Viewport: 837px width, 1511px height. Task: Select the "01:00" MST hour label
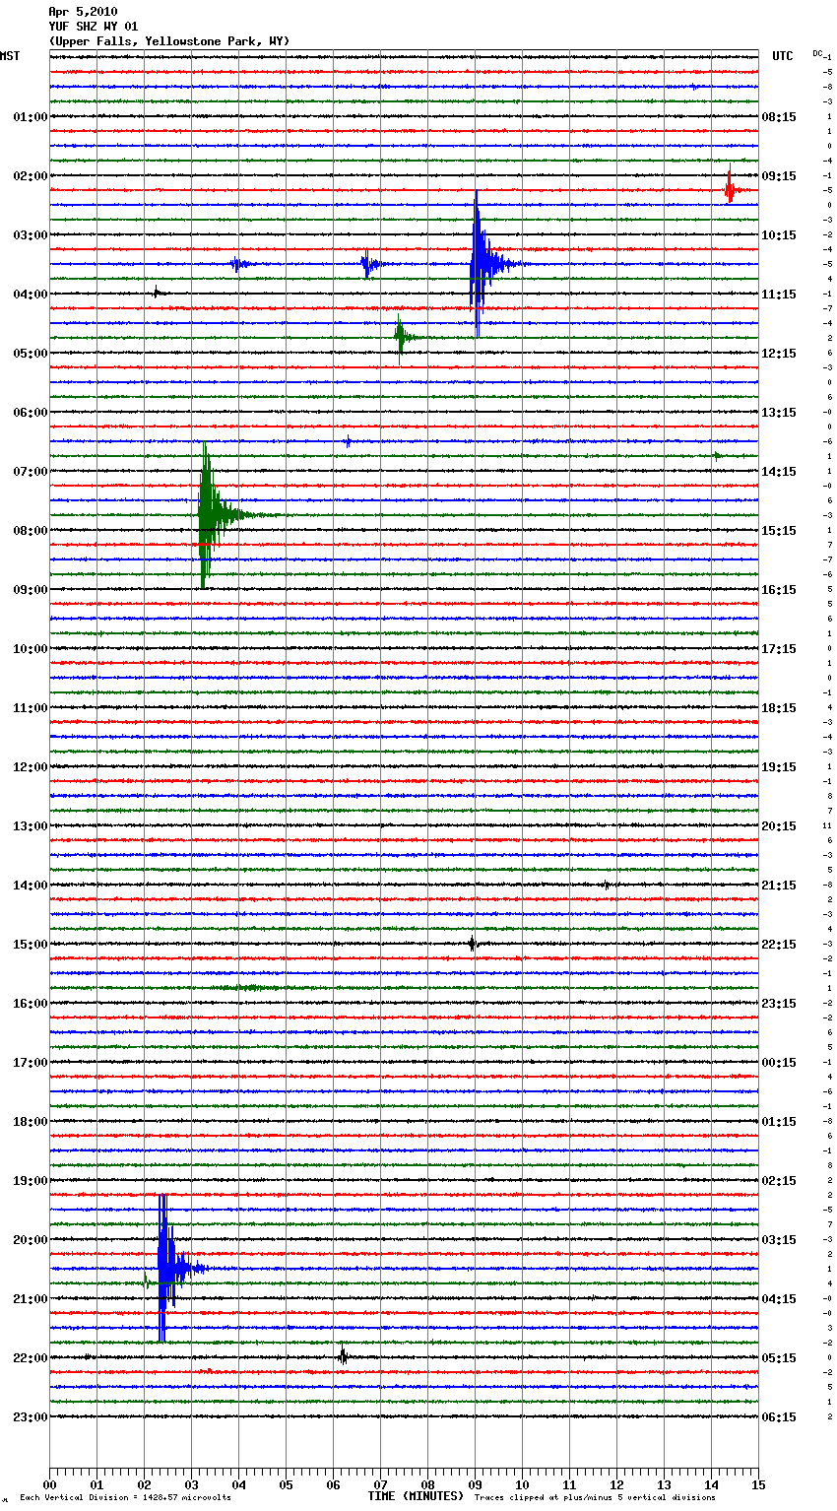(x=31, y=117)
